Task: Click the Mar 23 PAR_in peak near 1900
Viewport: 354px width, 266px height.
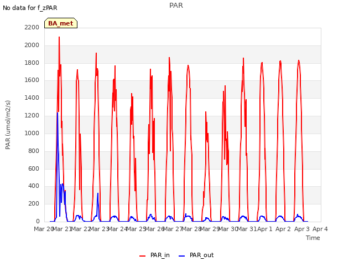Action: (96, 53)
